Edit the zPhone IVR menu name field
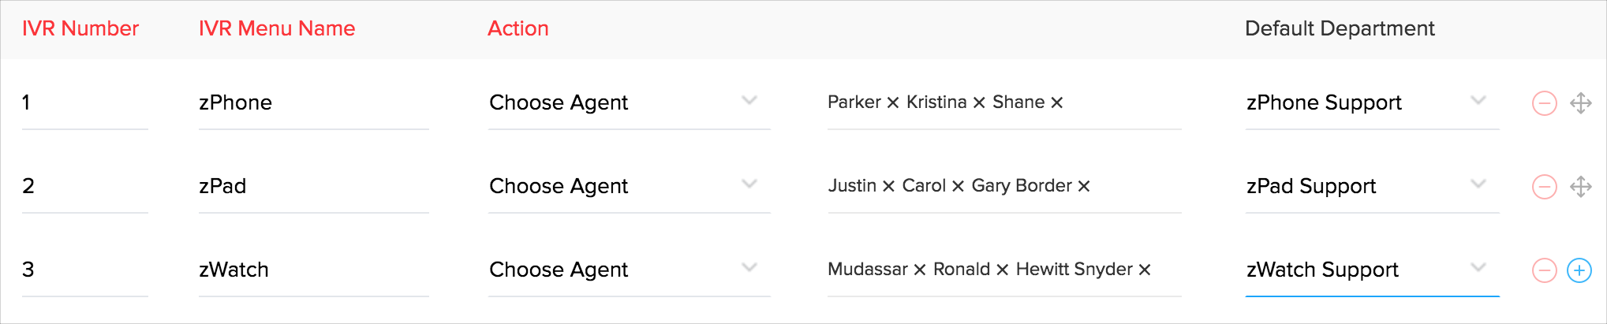This screenshot has height=324, width=1607. 312,102
